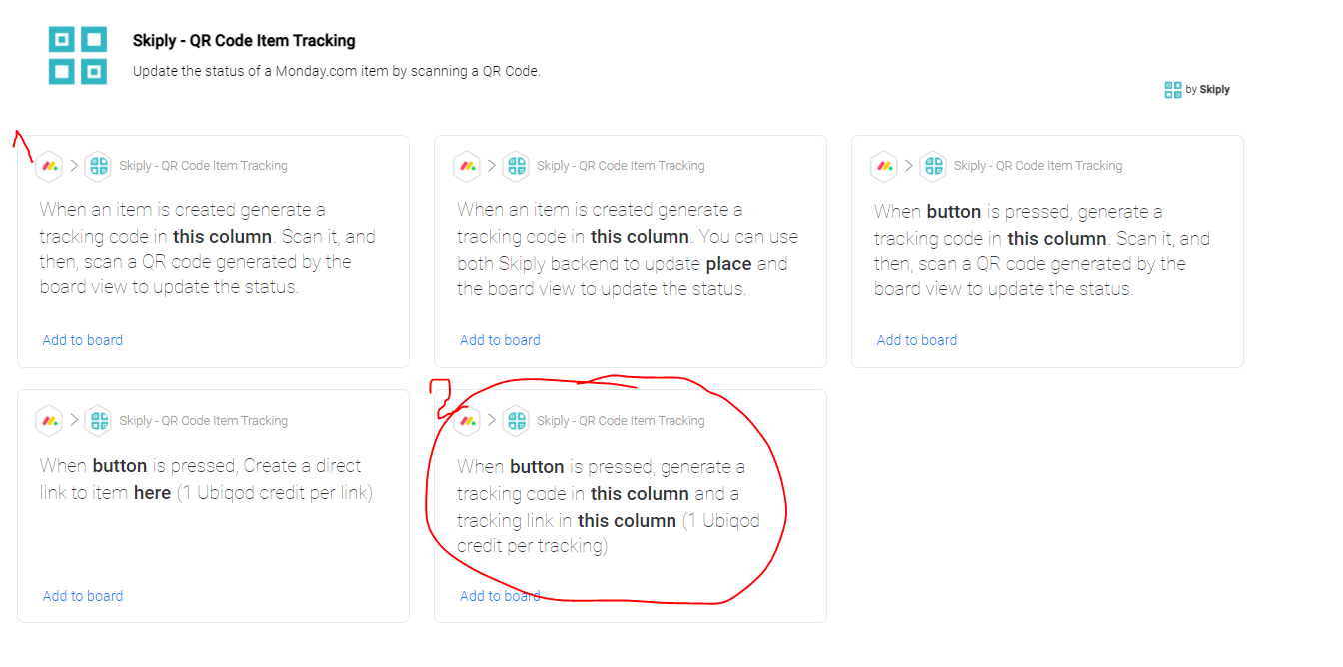Add top-right 'button is pressed' recipe to board
Image resolution: width=1343 pixels, height=667 pixels.
[x=917, y=340]
